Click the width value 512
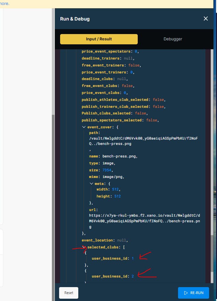Viewport: 217px width, 301px height. (x=115, y=189)
